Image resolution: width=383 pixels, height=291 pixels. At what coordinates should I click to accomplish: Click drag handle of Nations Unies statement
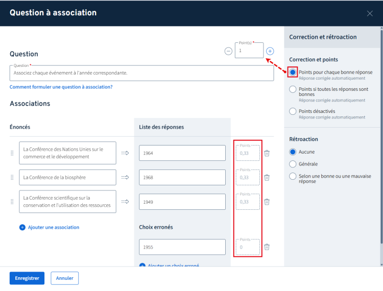pyautogui.click(x=12, y=153)
